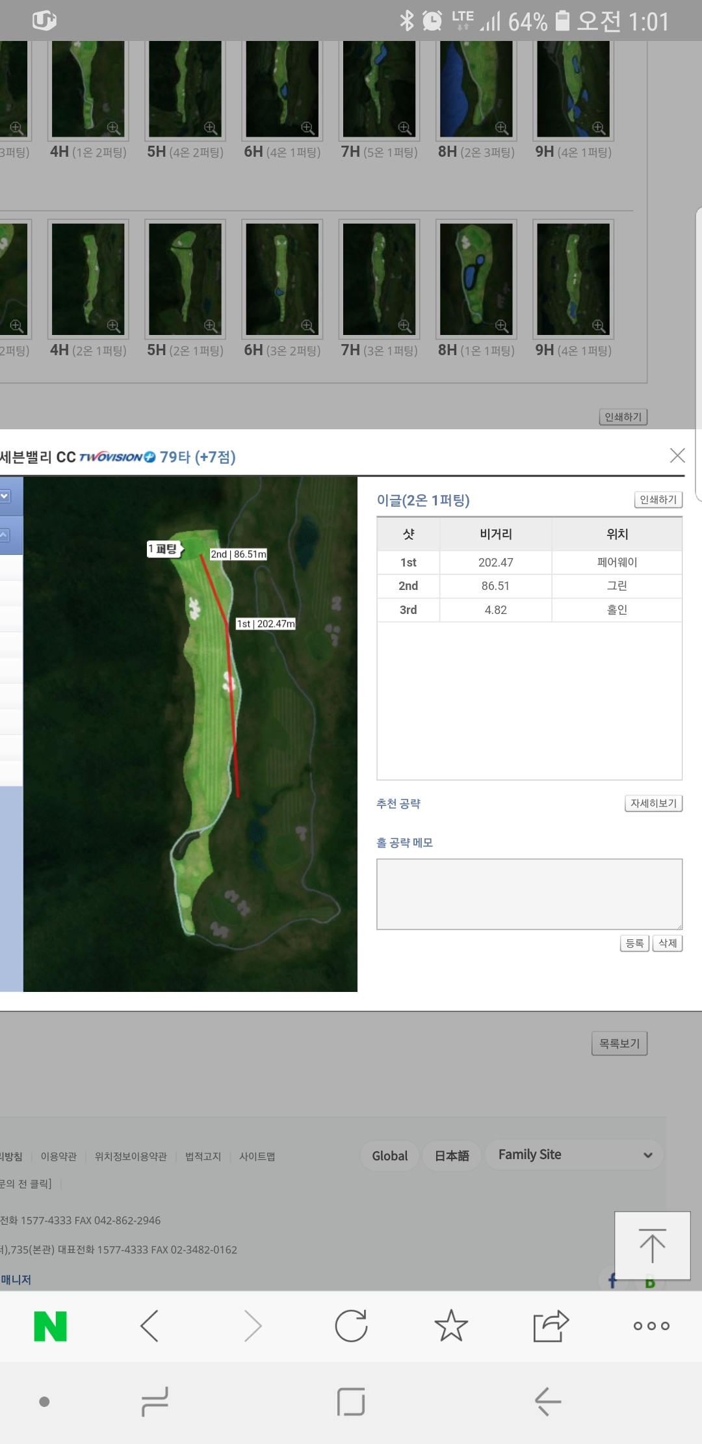The height and width of the screenshot is (1444, 702).
Task: Open the share icon in browser bar
Action: click(x=551, y=1326)
